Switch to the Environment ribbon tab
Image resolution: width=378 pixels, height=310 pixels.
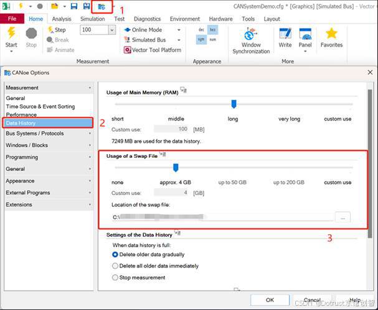tap(185, 19)
